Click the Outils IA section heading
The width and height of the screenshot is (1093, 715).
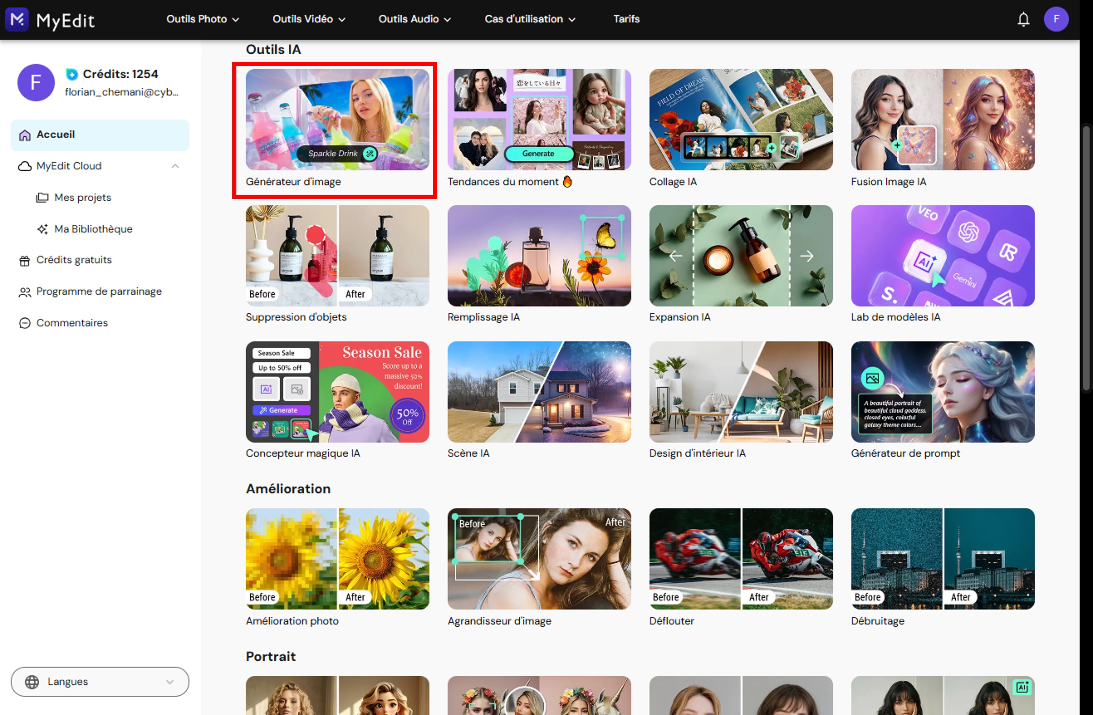273,50
